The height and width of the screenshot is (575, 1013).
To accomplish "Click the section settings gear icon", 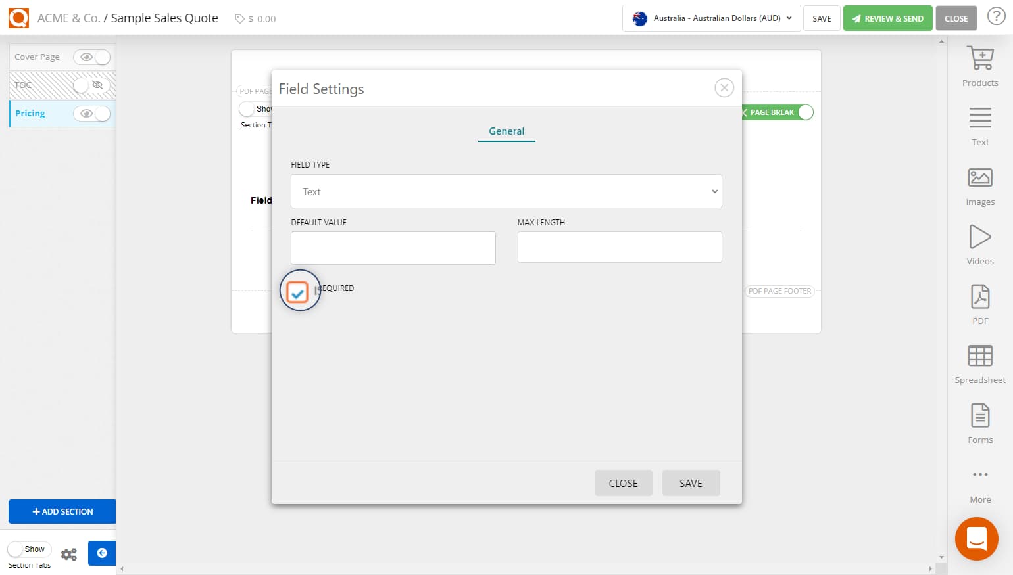I will (x=68, y=554).
